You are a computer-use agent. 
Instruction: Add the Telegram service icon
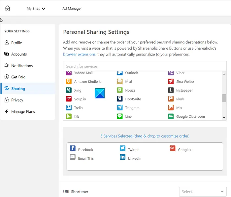click(x=120, y=107)
